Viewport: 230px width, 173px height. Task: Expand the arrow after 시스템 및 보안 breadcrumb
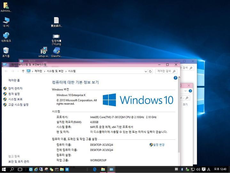tap(66, 71)
